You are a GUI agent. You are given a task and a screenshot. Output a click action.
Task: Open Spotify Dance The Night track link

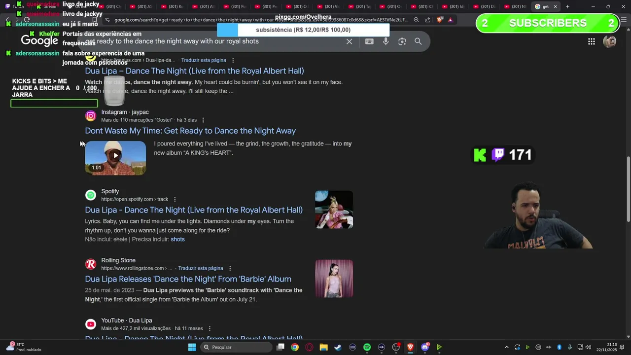coord(194,210)
